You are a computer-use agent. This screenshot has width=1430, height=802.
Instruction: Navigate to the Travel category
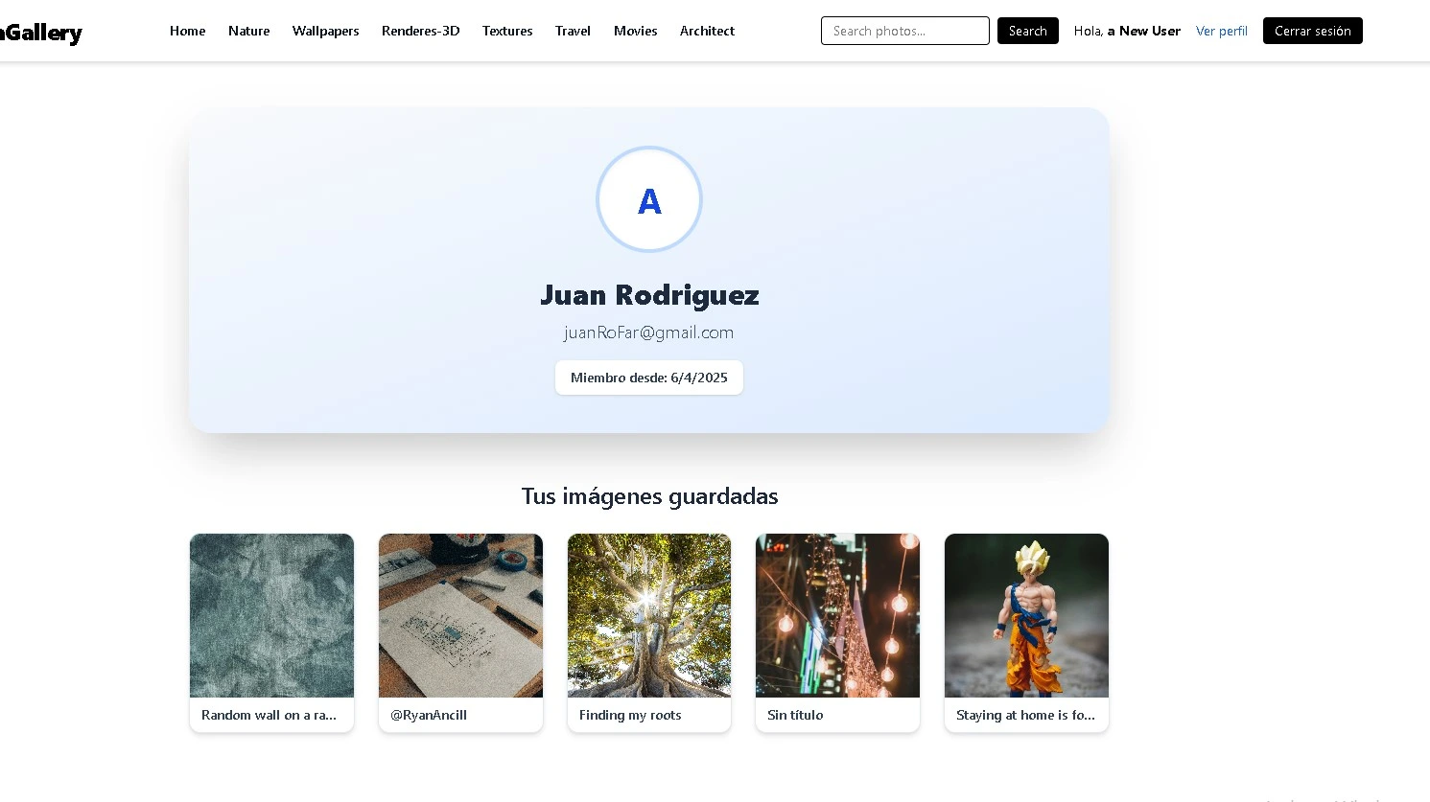click(x=573, y=31)
